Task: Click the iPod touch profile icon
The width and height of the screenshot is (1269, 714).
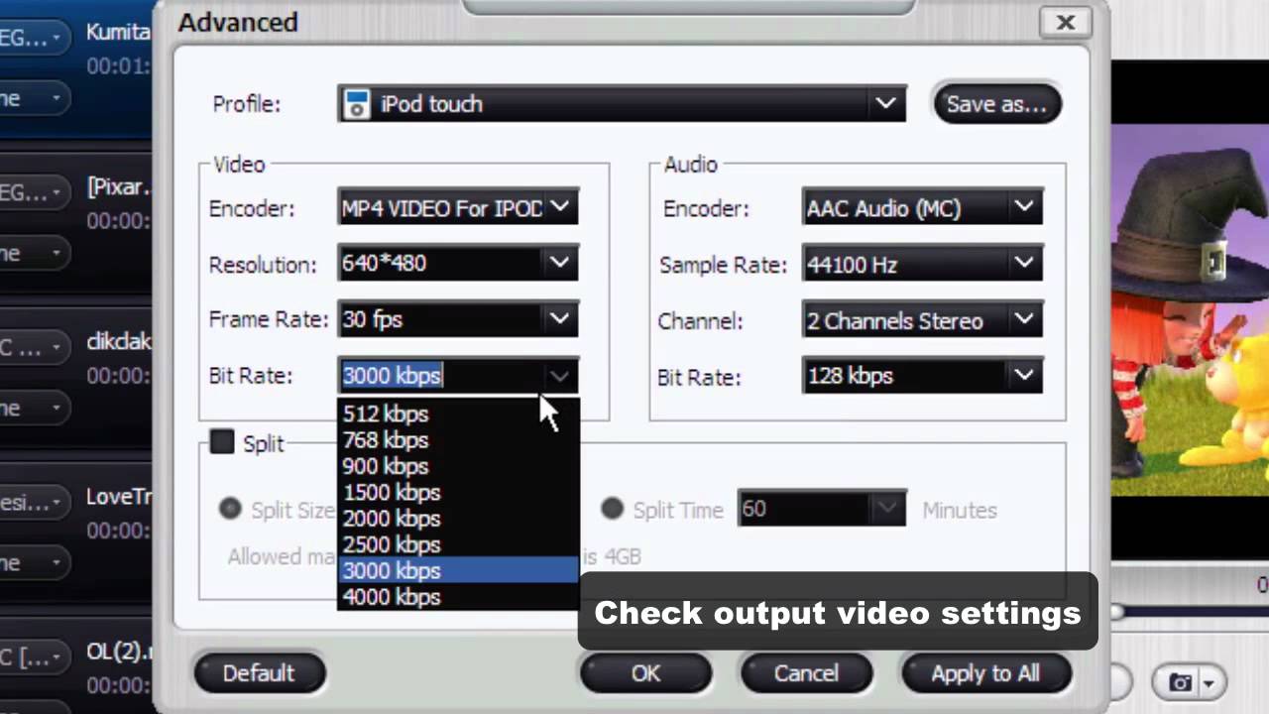Action: [356, 104]
